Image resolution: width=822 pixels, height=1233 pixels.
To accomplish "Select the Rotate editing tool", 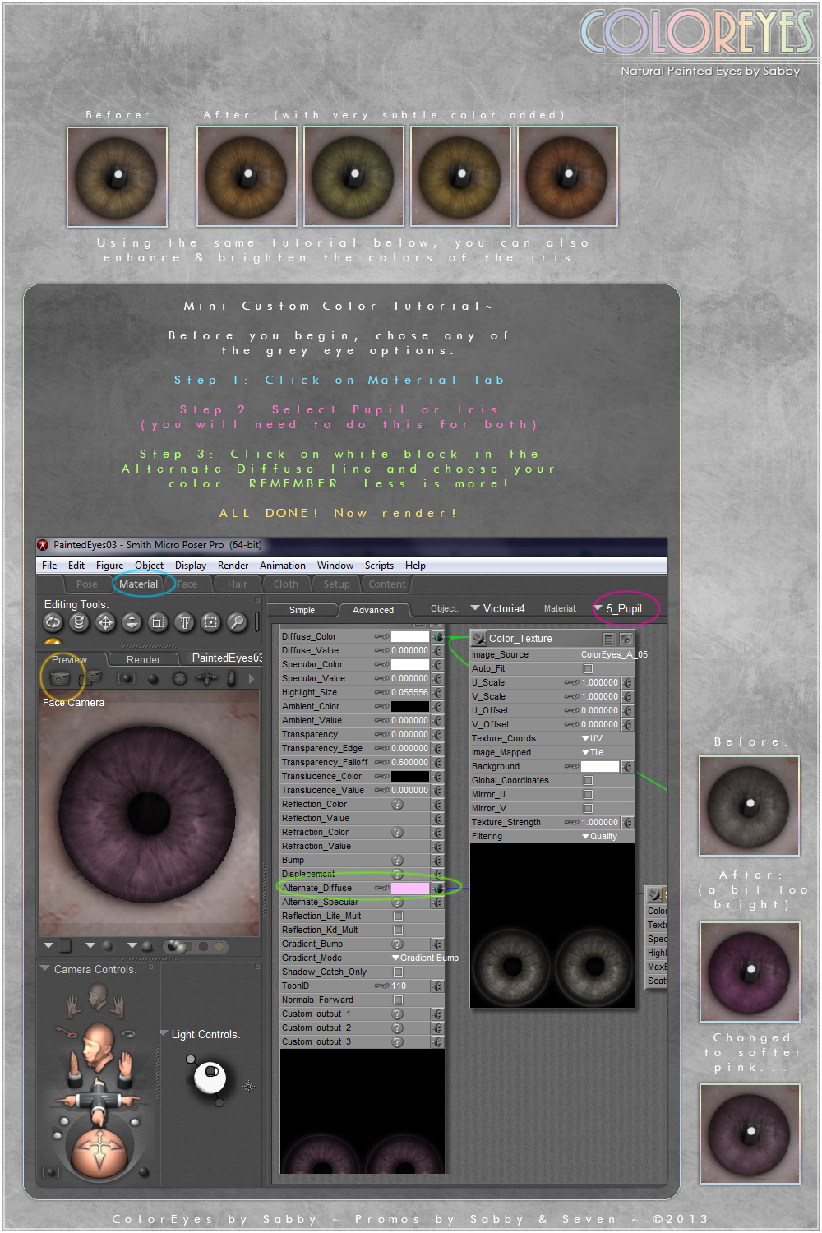I will tap(53, 622).
